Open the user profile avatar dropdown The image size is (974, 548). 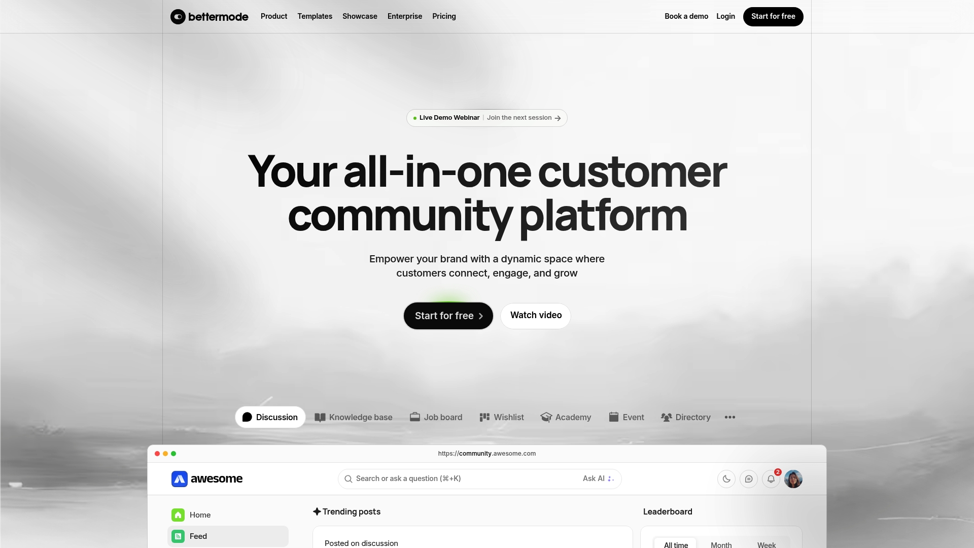point(793,478)
